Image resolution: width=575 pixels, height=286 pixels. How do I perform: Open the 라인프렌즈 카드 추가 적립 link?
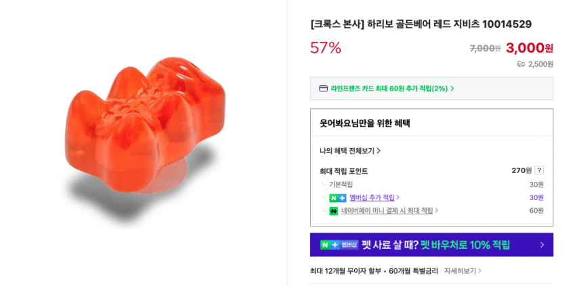tap(391, 89)
